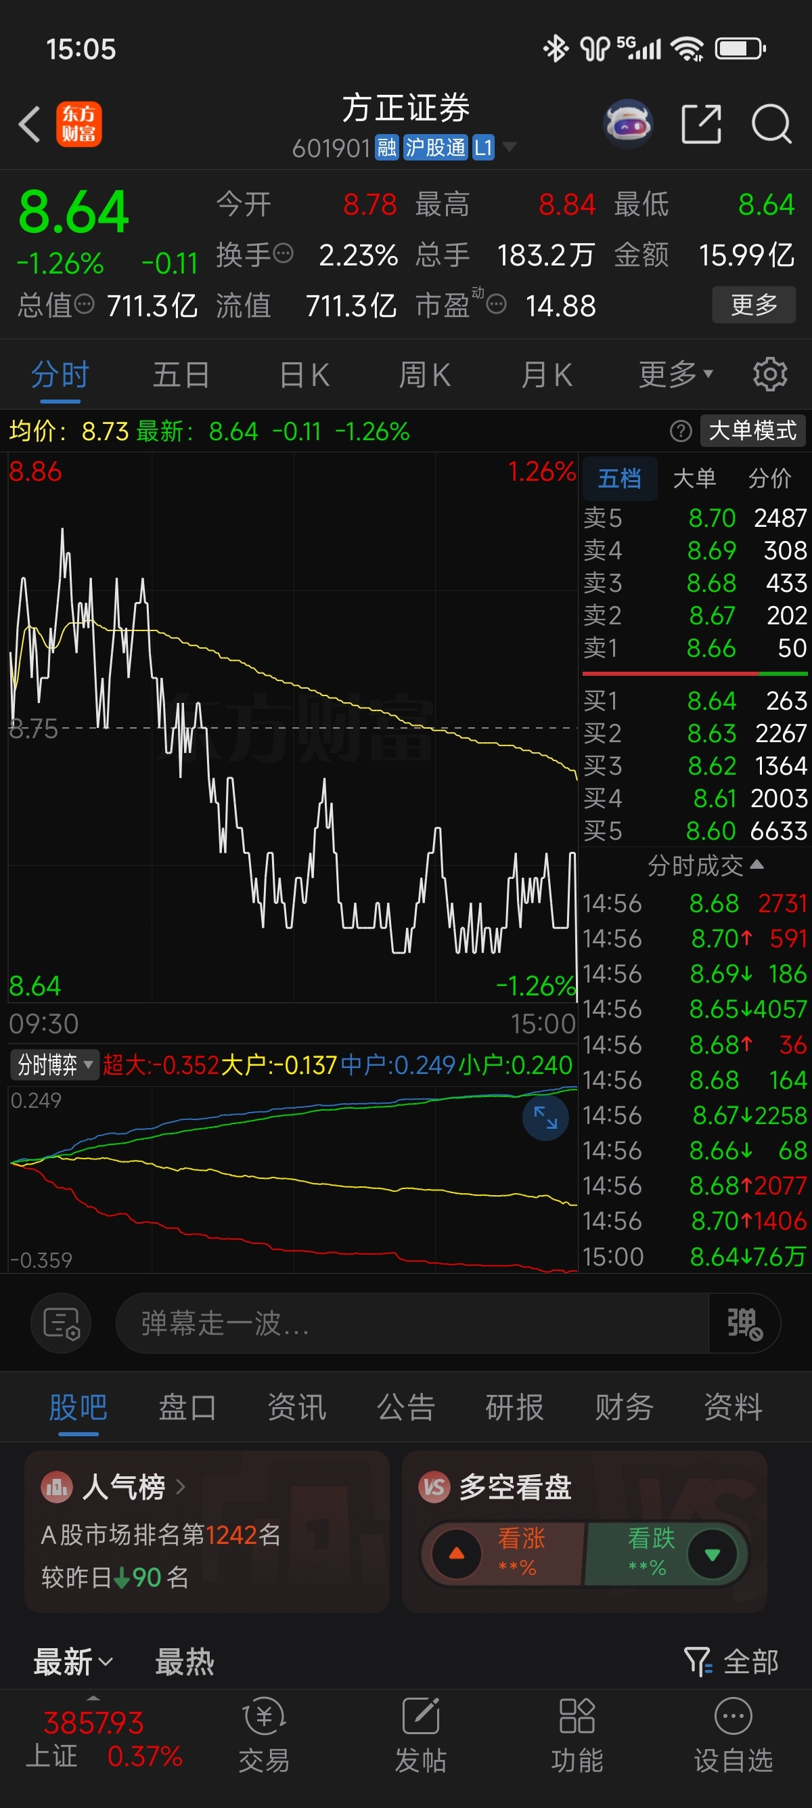Select the 分时 chart tab

click(60, 374)
